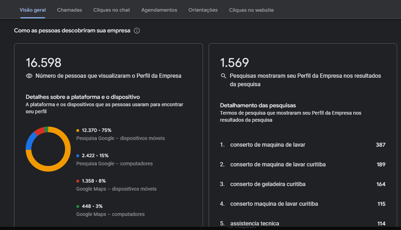Click the search term "conserto de maquina de lavar"
This screenshot has height=230, width=401.
pyautogui.click(x=268, y=145)
